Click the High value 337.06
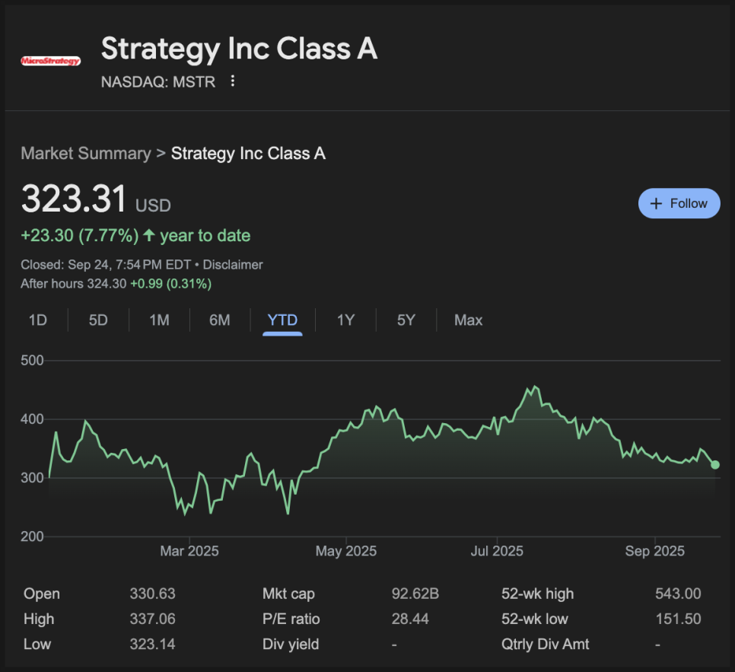The image size is (735, 672). click(152, 619)
